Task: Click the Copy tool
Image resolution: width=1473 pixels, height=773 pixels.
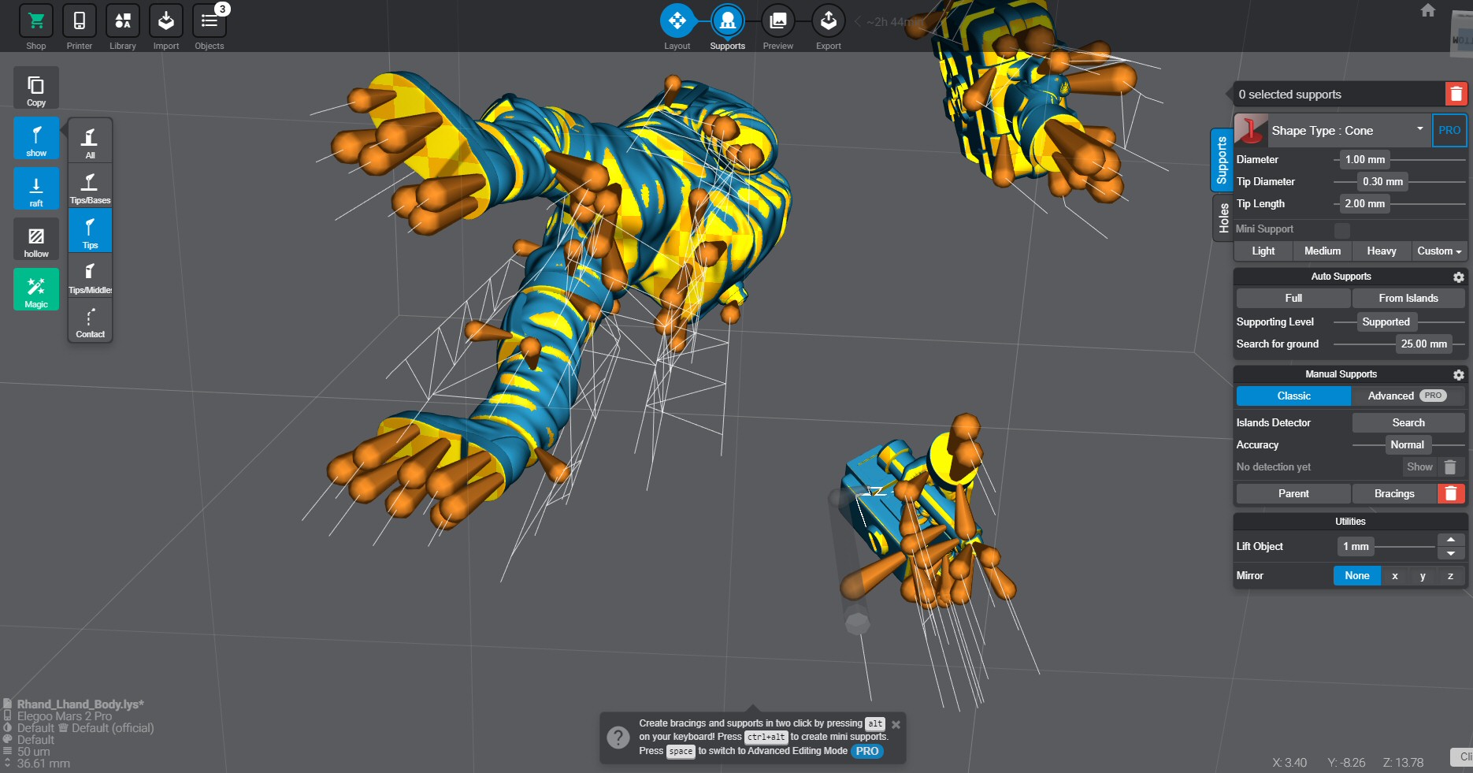Action: pos(35,87)
